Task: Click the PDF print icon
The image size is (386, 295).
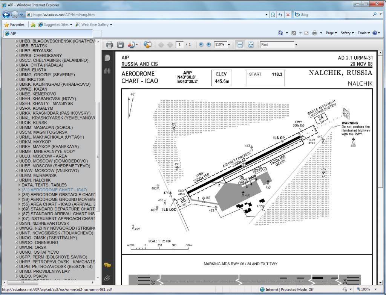Action: pos(109,45)
